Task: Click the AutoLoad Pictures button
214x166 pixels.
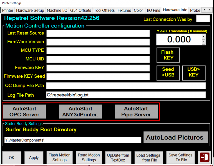Action: pyautogui.click(x=175, y=137)
